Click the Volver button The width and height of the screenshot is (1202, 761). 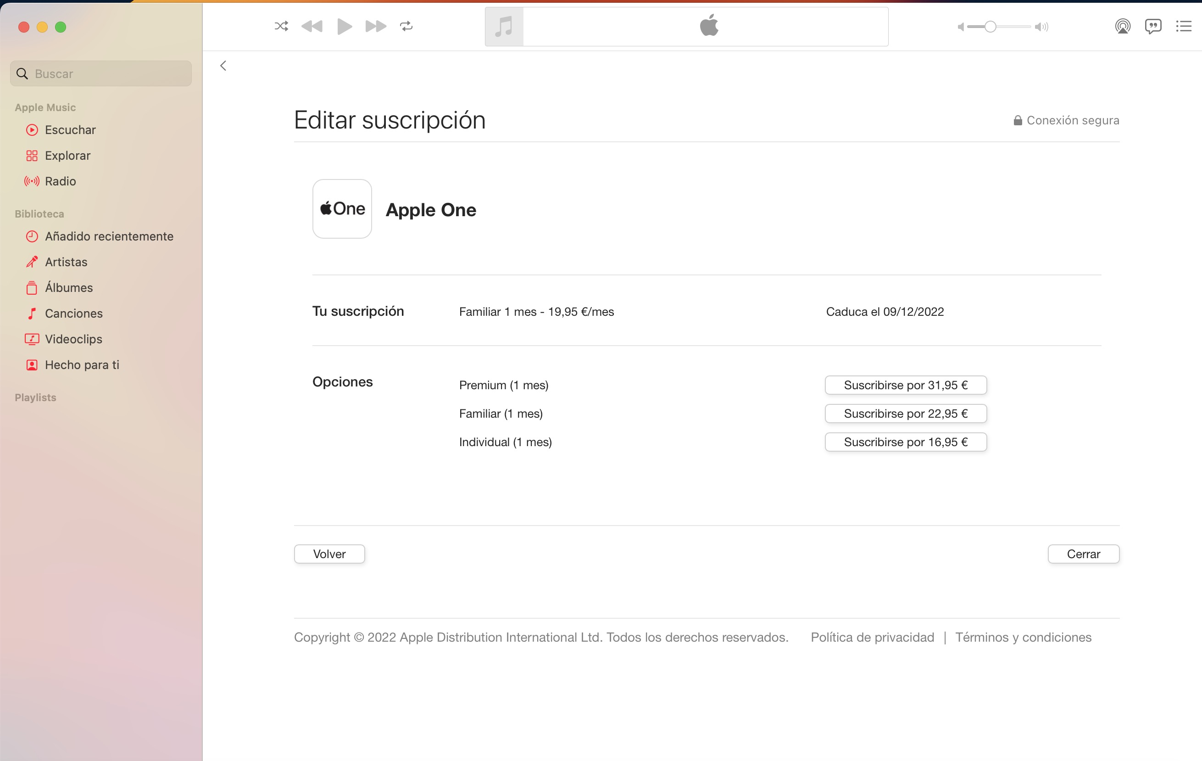click(329, 554)
